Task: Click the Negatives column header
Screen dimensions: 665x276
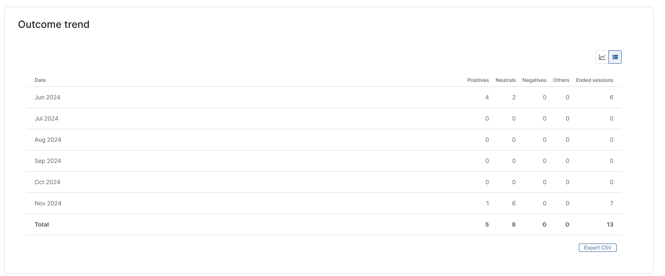Action: point(534,80)
